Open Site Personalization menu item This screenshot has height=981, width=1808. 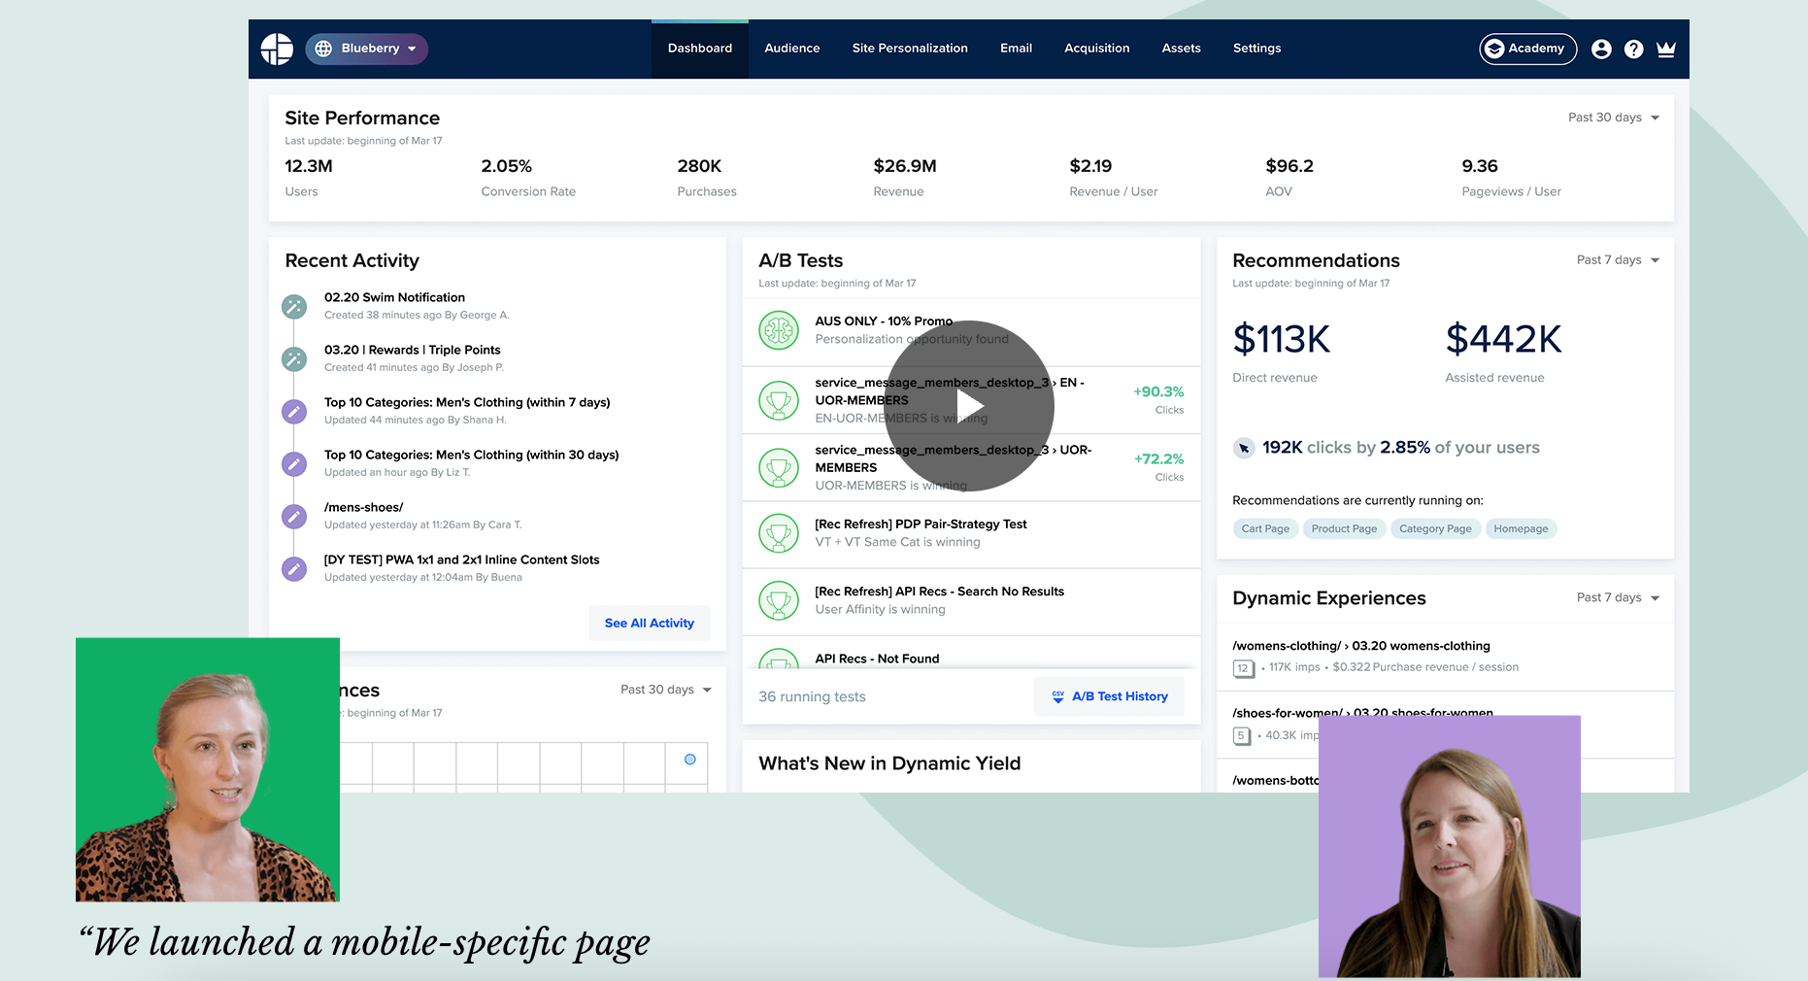pyautogui.click(x=910, y=49)
